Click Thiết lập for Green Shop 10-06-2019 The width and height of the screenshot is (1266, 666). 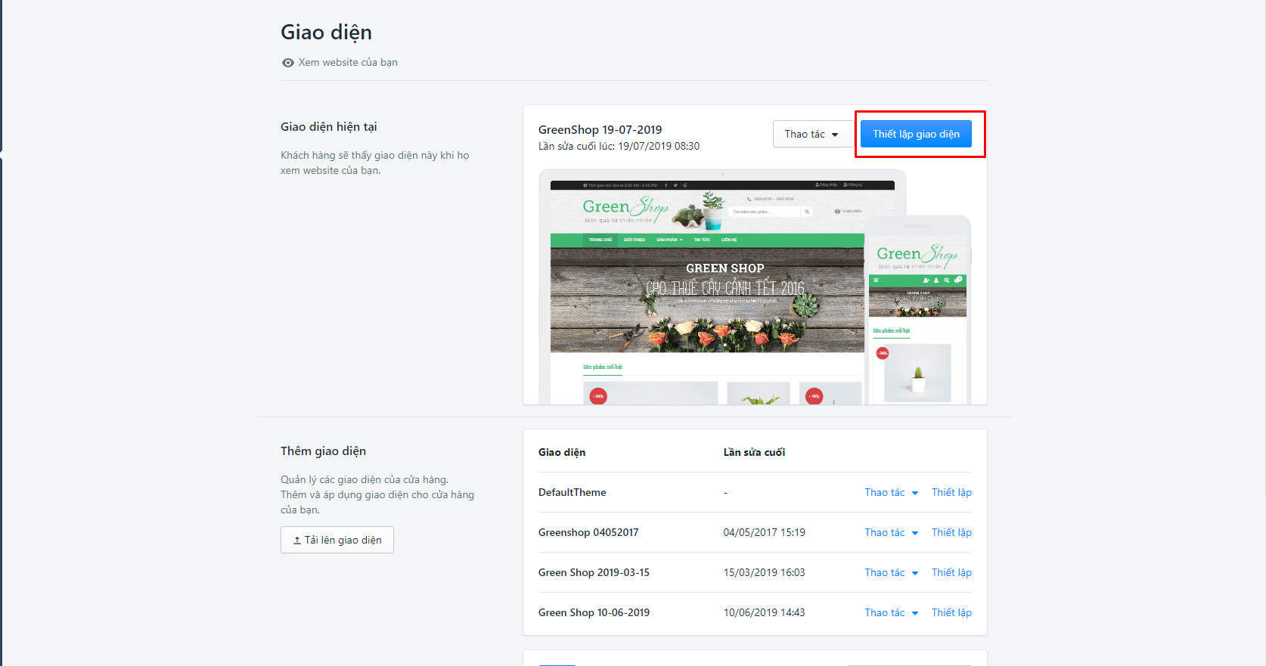(x=951, y=612)
